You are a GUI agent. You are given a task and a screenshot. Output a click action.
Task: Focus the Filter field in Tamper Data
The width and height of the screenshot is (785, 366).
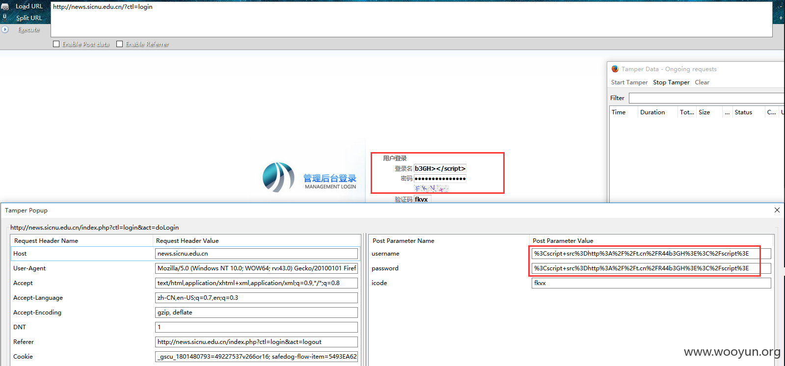click(x=706, y=98)
